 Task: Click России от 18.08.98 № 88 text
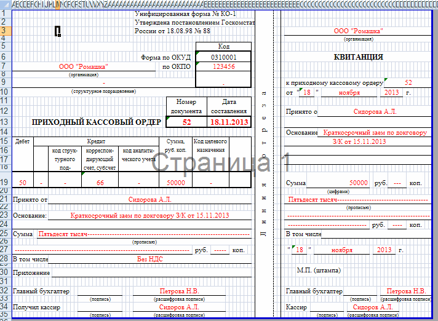point(172,31)
